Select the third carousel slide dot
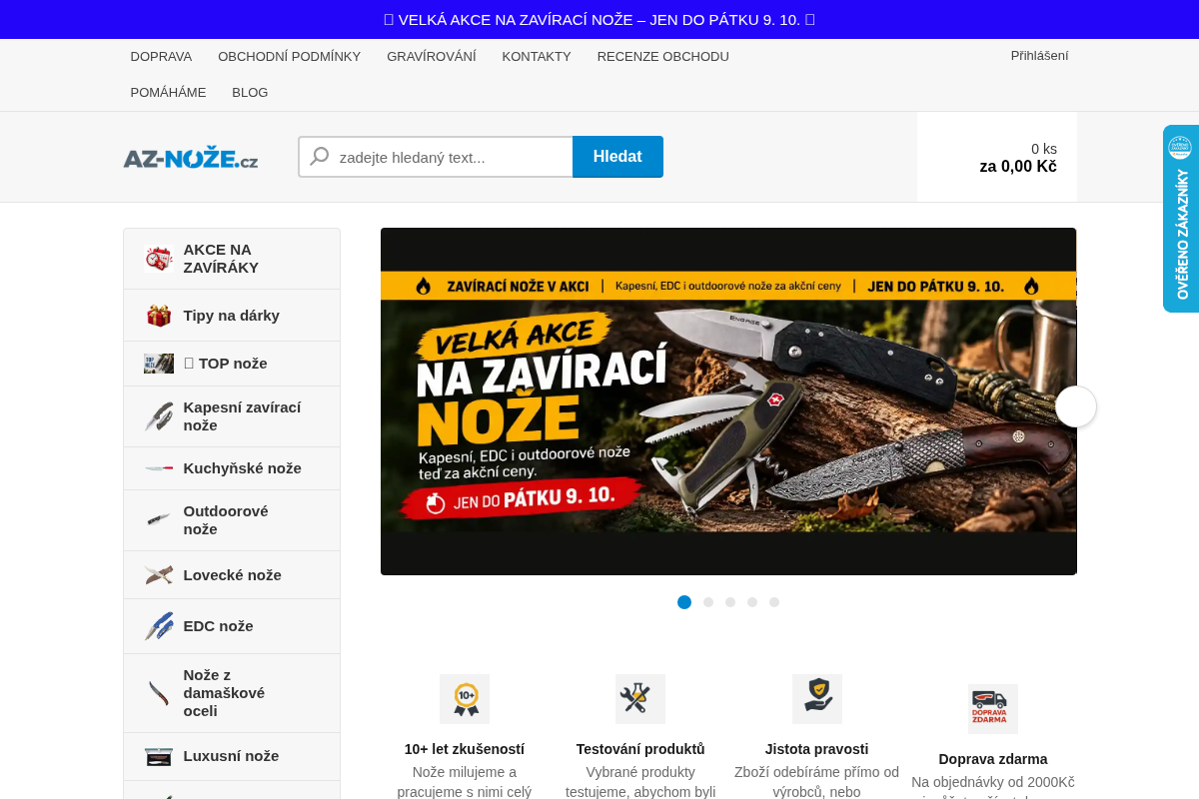 click(730, 602)
